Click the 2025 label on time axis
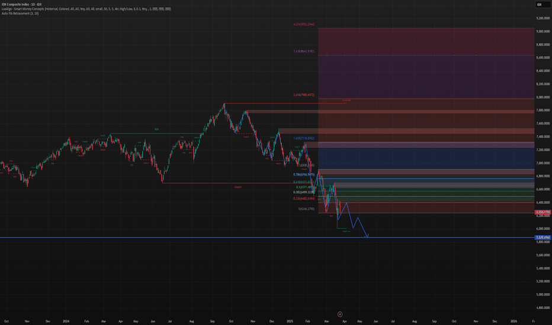Viewport: 552px width, 325px height. tap(290, 321)
